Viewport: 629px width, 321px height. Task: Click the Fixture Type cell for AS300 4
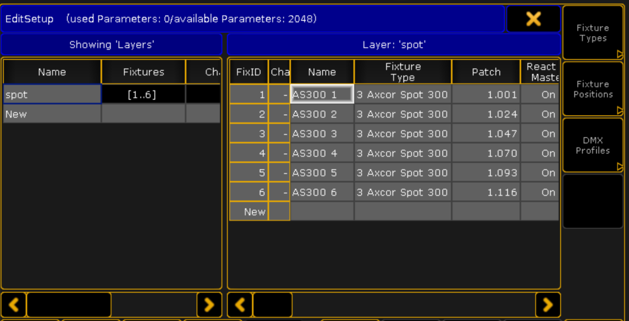(x=403, y=153)
